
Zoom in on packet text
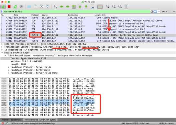coord(108,6)
